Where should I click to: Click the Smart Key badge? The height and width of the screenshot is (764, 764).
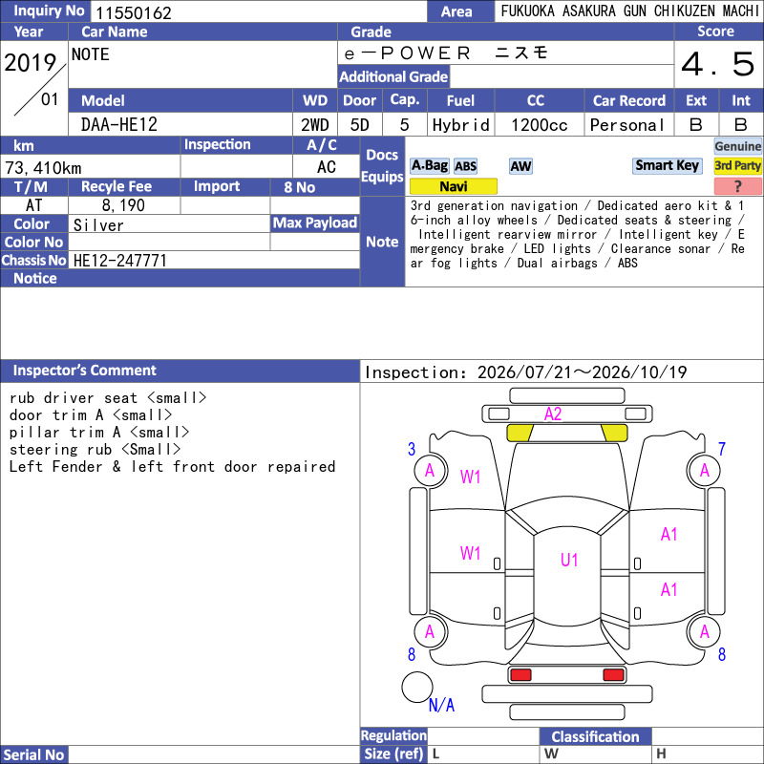point(667,165)
